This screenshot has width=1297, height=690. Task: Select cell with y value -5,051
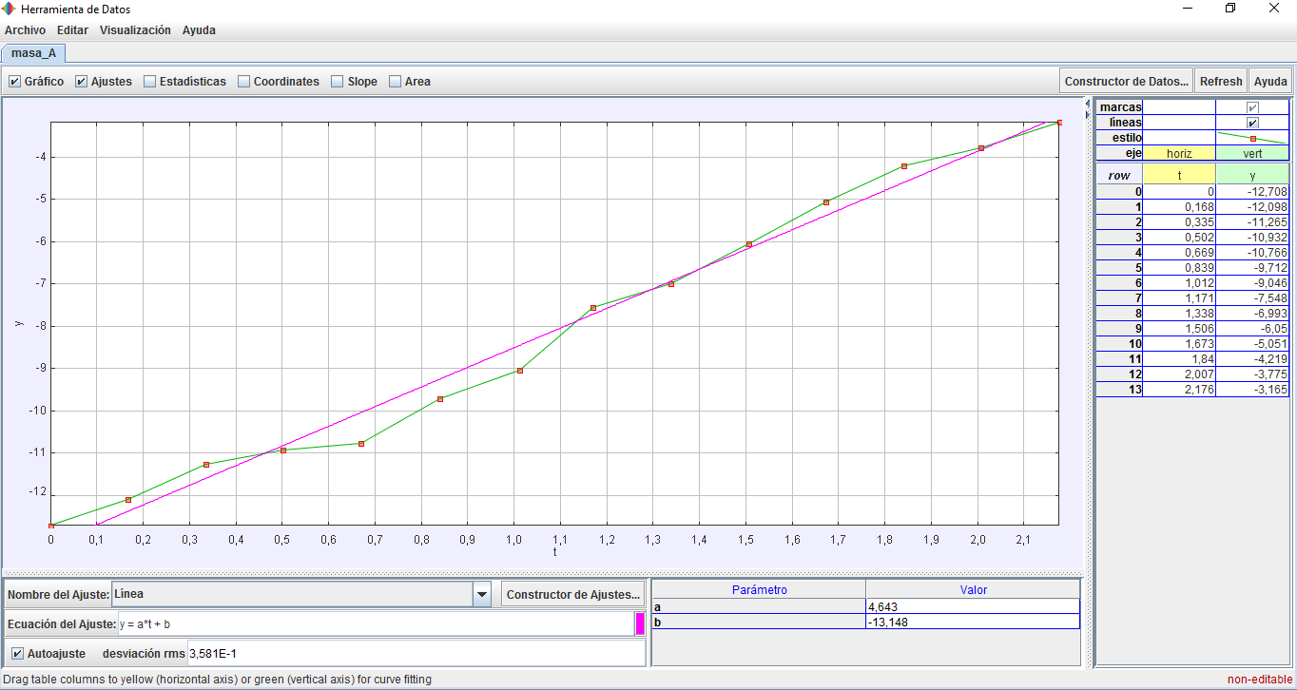pyautogui.click(x=1252, y=344)
